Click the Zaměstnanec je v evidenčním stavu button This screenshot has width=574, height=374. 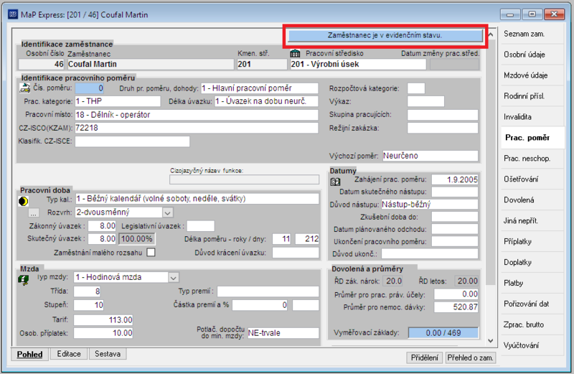(385, 35)
